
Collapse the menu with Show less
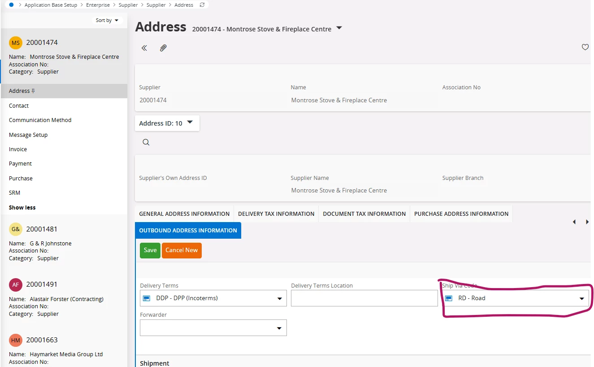[x=22, y=208]
